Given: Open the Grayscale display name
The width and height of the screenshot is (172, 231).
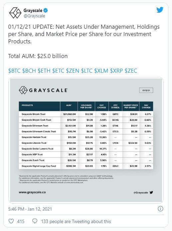Looking at the screenshot, I should pyautogui.click(x=33, y=10).
